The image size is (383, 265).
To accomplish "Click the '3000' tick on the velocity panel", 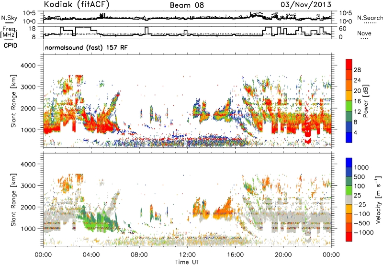I will [28, 186].
